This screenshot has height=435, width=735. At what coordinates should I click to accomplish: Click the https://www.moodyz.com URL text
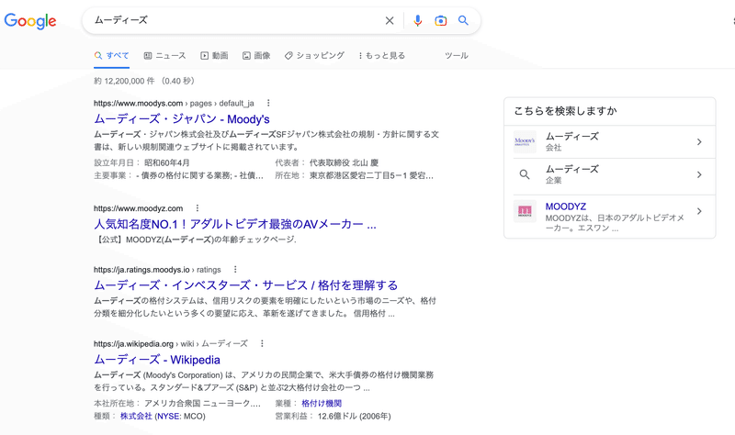coord(139,208)
